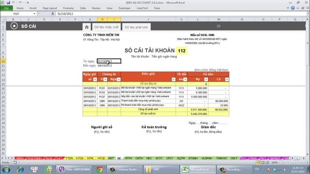Switch to the TTDN sheet tab

click(x=69, y=158)
